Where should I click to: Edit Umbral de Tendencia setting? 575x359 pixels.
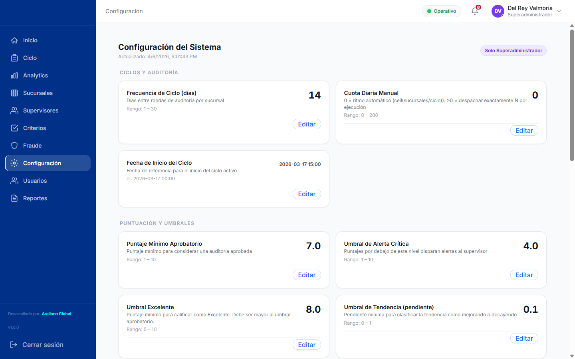[x=524, y=338]
